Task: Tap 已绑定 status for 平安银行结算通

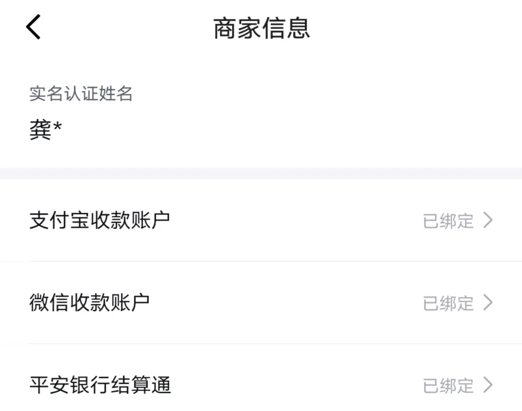Action: pos(448,386)
